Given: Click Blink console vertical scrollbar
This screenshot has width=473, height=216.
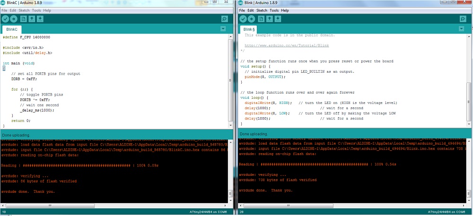Looking at the screenshot, I should (468, 170).
